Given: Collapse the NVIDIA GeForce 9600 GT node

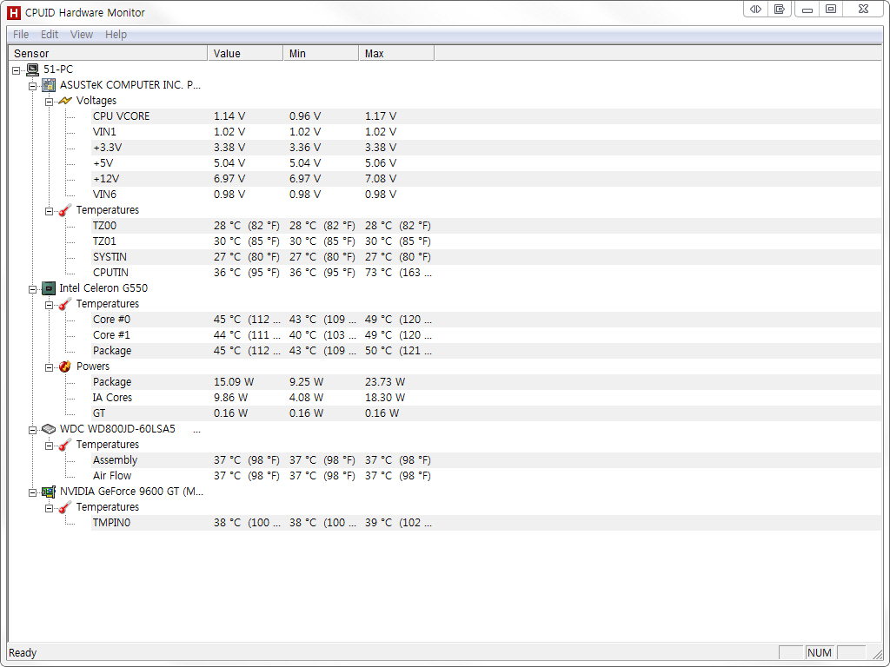Looking at the screenshot, I should coord(33,492).
